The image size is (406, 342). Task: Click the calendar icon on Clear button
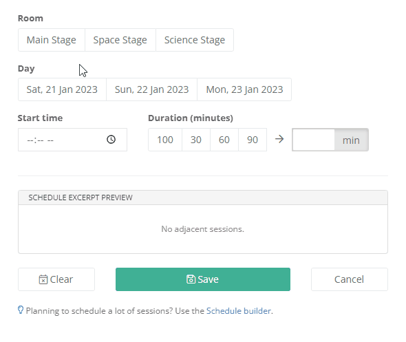(x=43, y=279)
